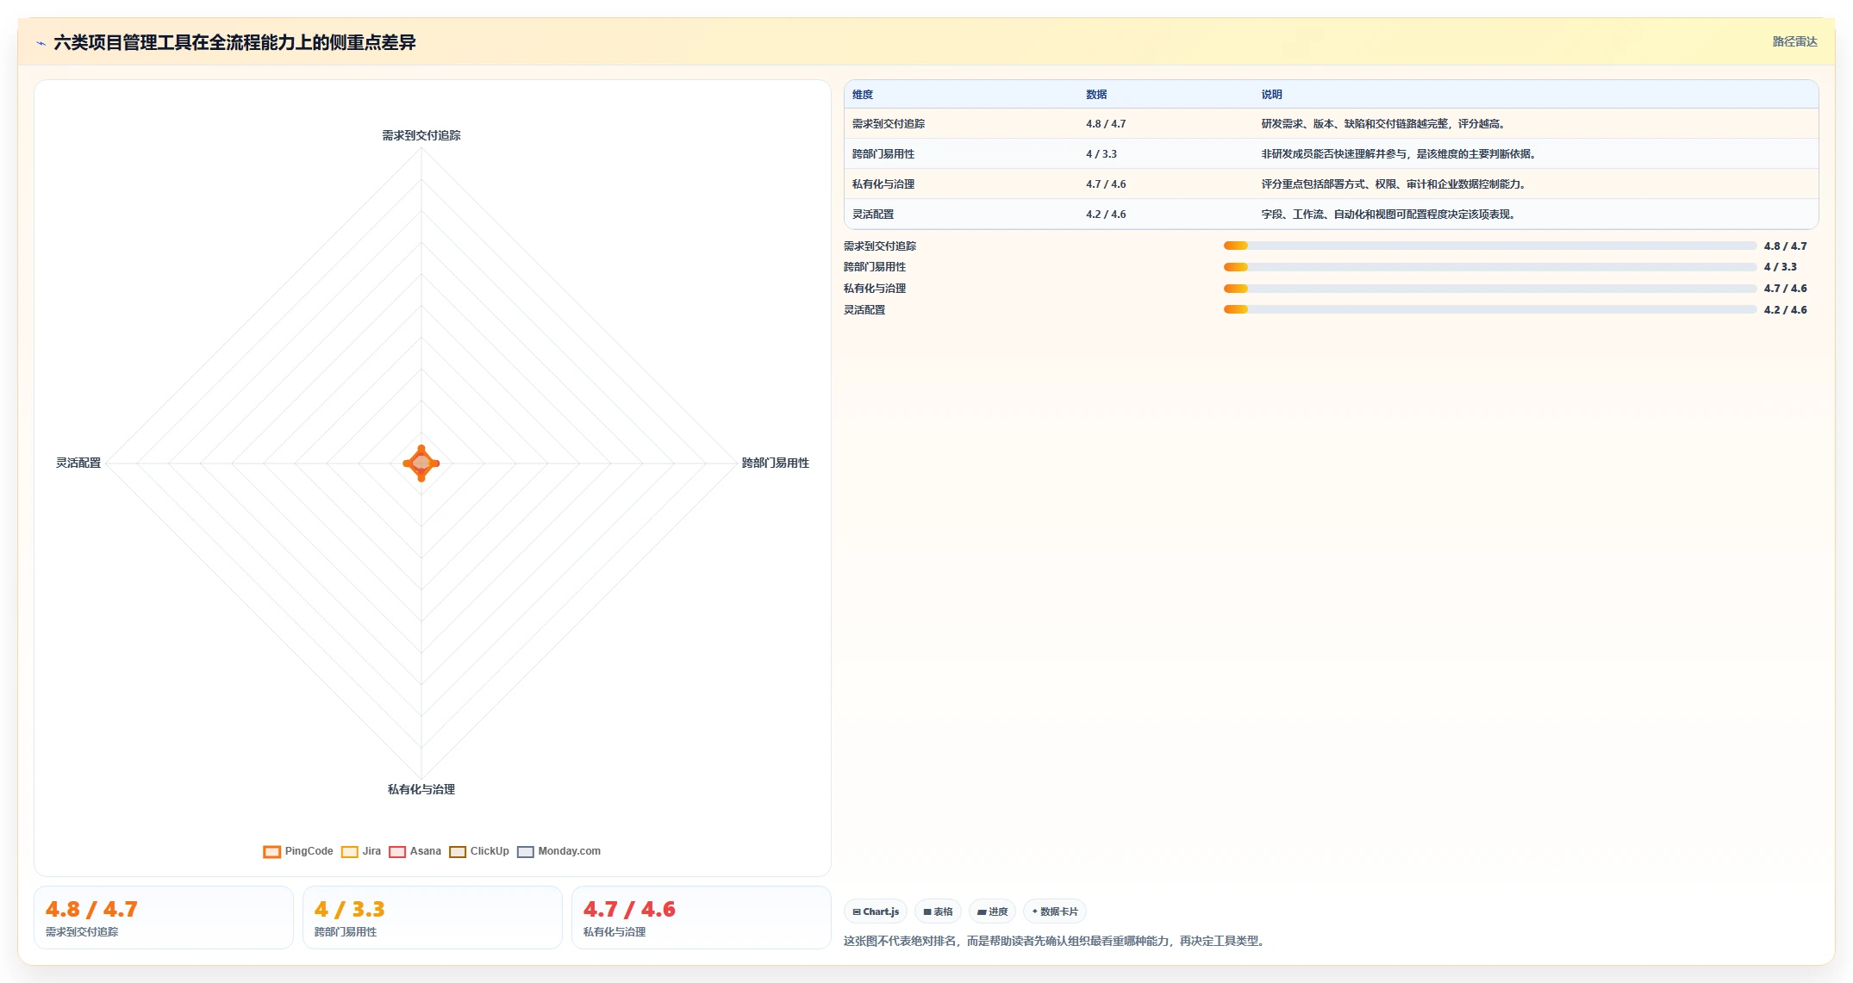
Task: Select the 跨部门易用性 table row cell
Action: [x=883, y=154]
